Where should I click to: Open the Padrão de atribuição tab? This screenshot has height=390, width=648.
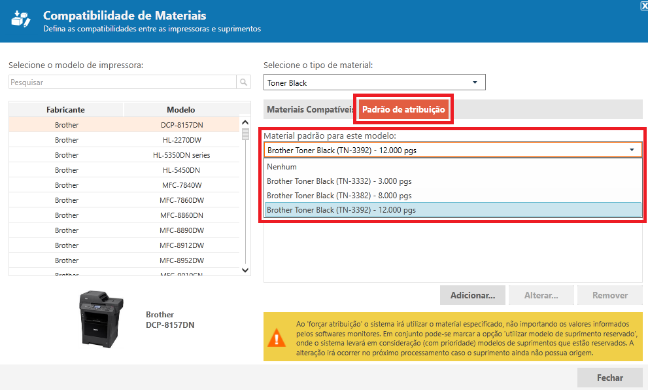point(403,110)
